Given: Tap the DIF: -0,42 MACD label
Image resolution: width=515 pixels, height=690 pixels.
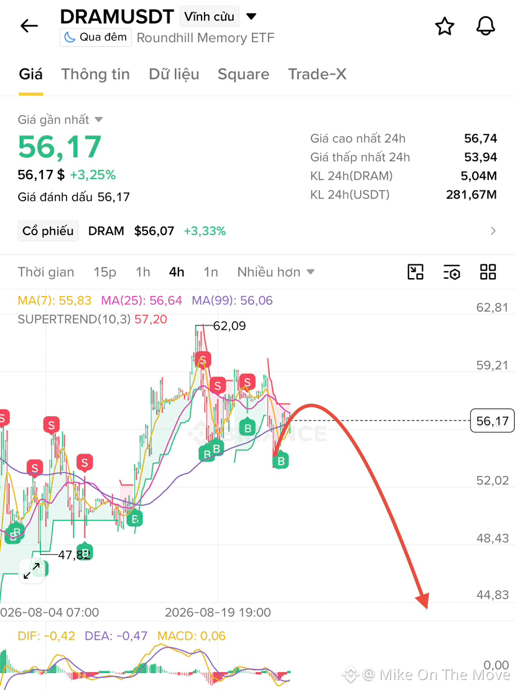Looking at the screenshot, I should click(x=46, y=636).
